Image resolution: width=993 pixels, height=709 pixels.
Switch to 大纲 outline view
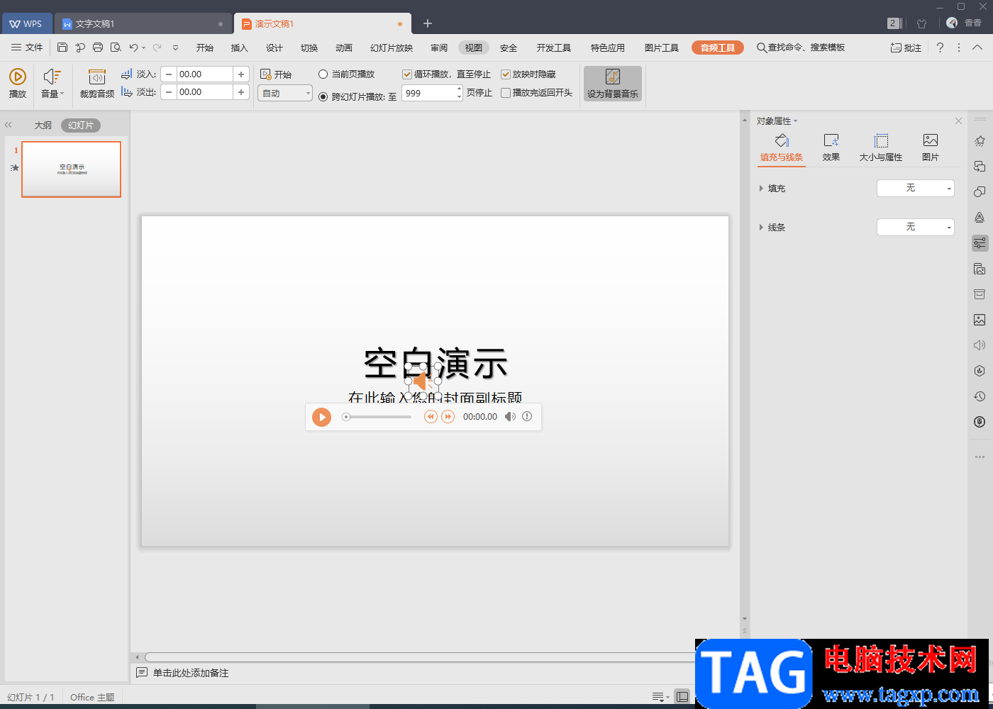(x=43, y=125)
